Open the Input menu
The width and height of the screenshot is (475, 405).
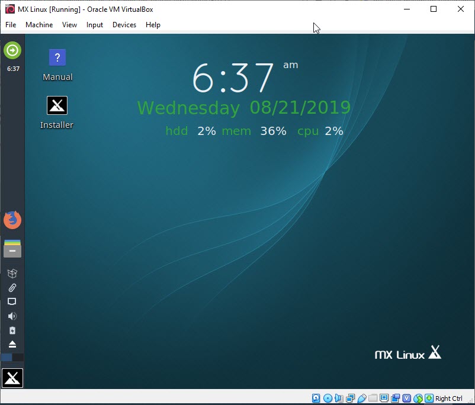pos(95,25)
